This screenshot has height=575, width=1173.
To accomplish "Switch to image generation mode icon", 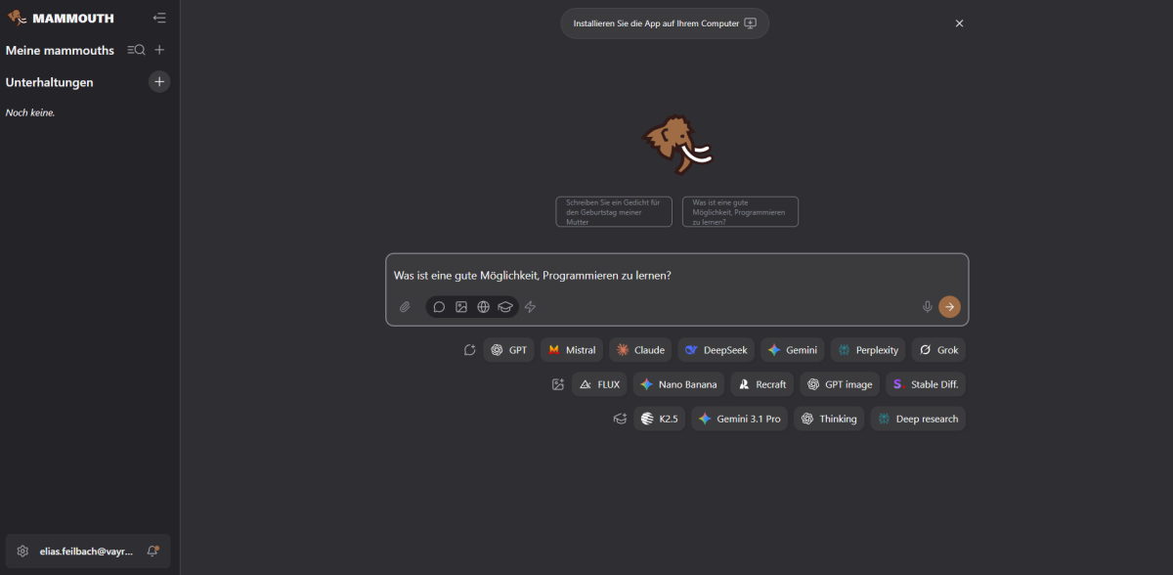I will [461, 307].
